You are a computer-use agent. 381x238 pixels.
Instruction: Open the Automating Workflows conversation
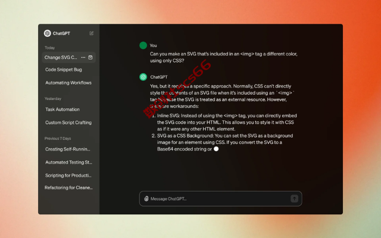[68, 83]
